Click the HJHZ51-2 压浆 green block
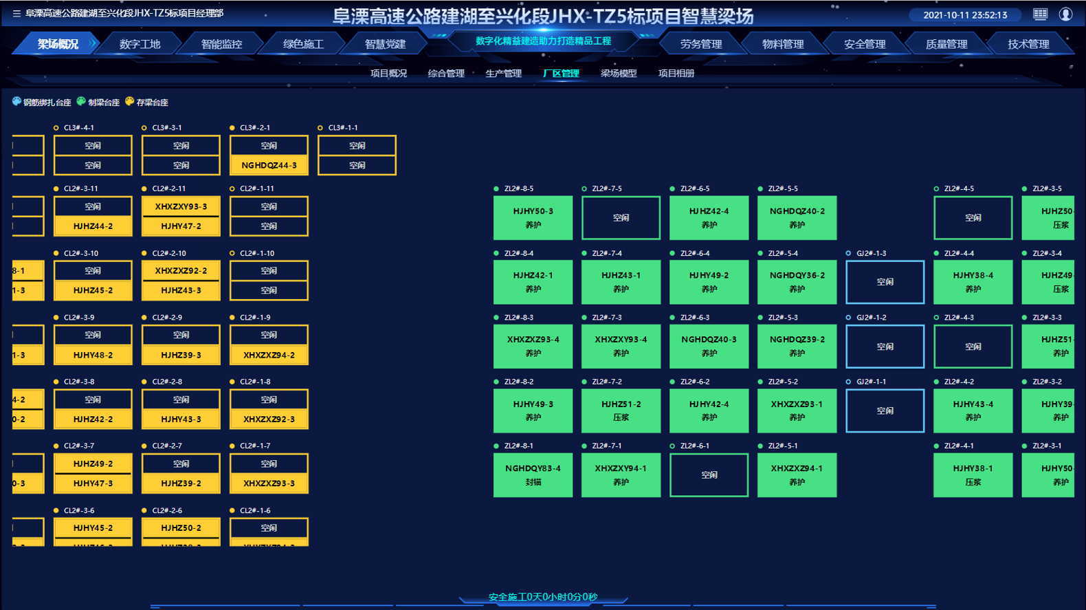The width and height of the screenshot is (1086, 610). [621, 411]
